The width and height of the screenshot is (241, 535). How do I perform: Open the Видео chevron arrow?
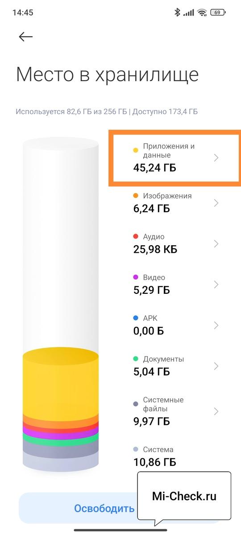pyautogui.click(x=216, y=284)
